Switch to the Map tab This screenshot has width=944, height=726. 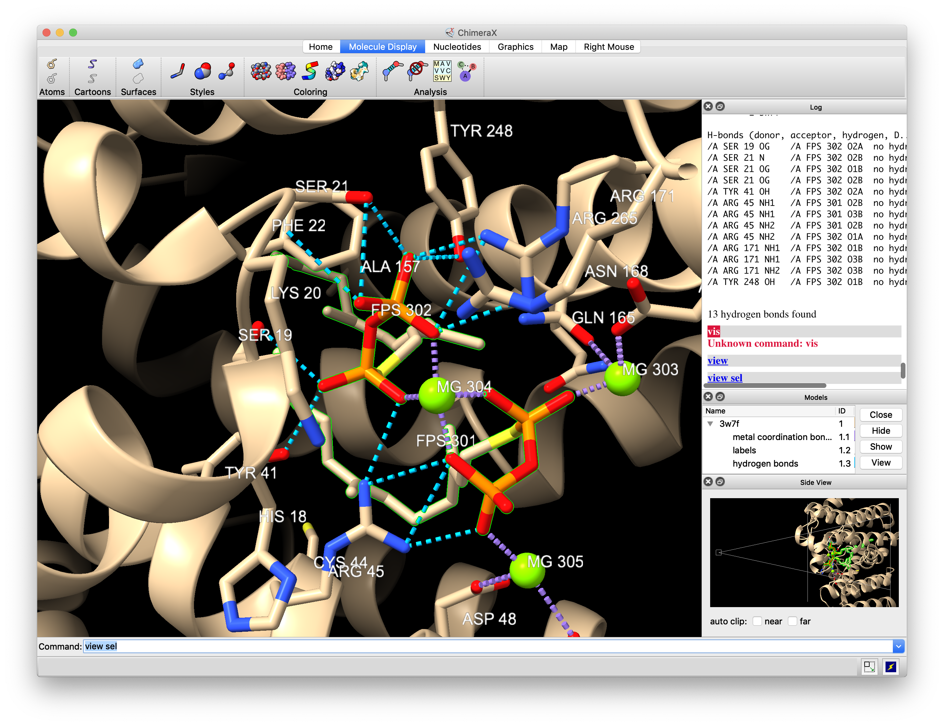tap(558, 47)
